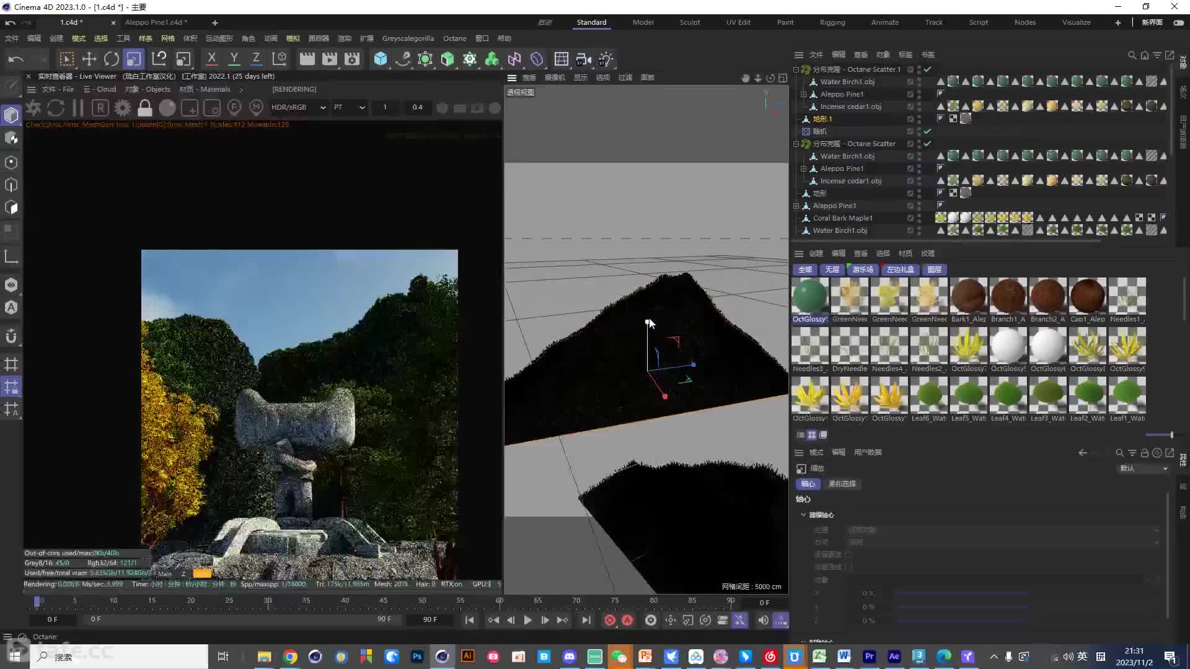Click the 新界面 layout button
Viewport: 1190px width, 669px height.
[1152, 22]
